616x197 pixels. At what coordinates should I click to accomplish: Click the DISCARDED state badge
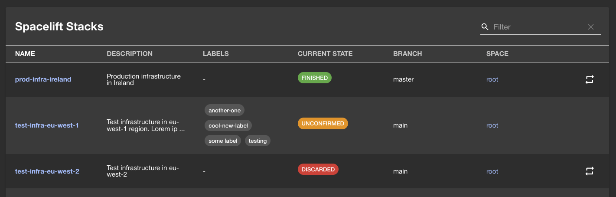click(x=318, y=169)
